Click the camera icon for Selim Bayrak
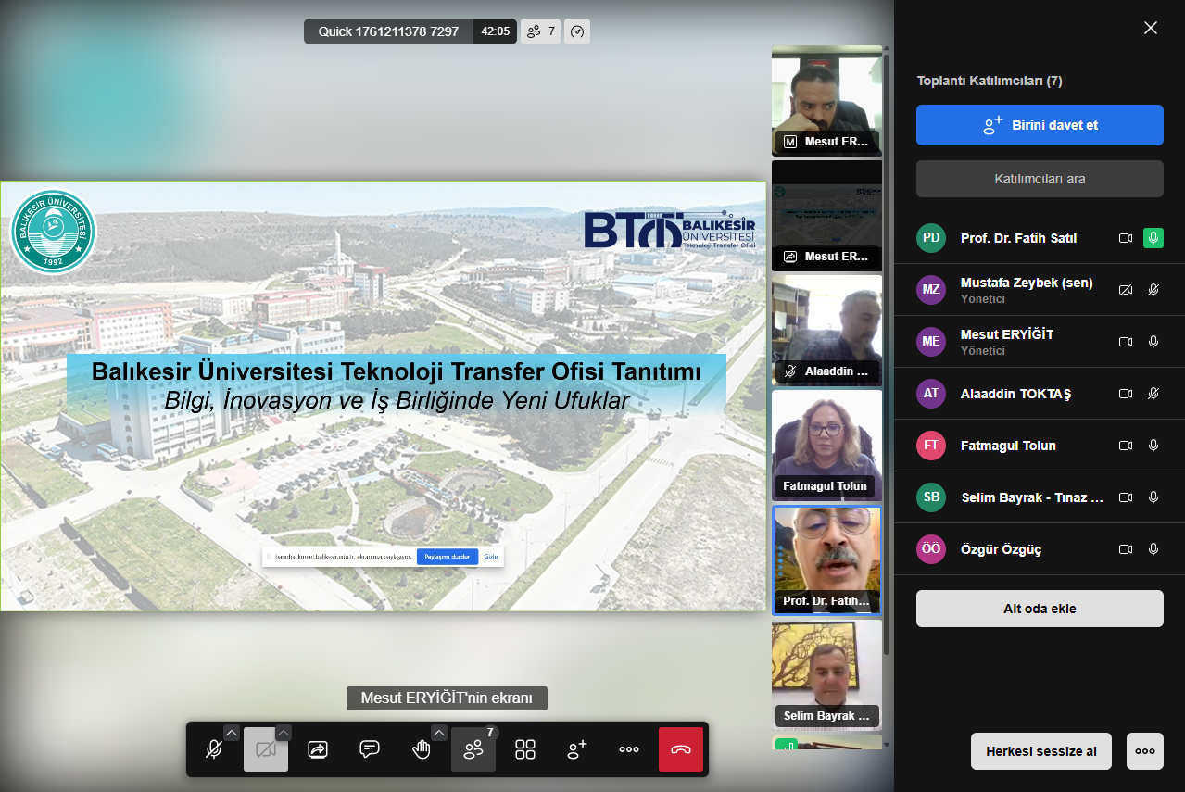The image size is (1185, 792). click(1126, 497)
